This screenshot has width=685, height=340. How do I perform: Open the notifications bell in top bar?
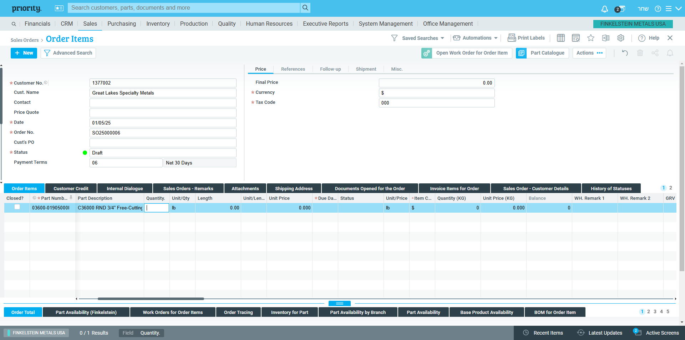(604, 9)
